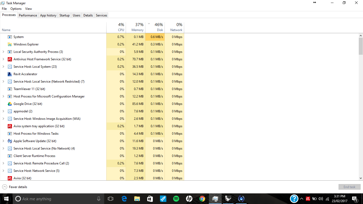363x204 pixels.
Task: Switch to the Services tab
Action: click(102, 15)
